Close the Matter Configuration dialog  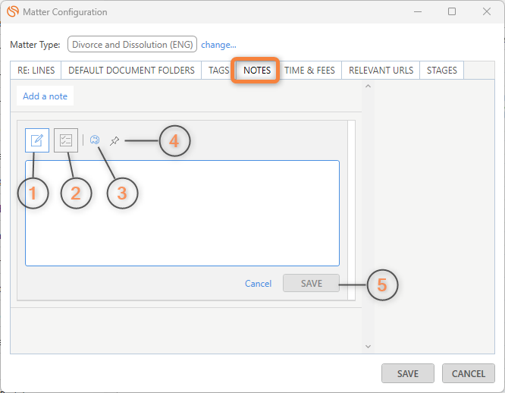[x=487, y=12]
